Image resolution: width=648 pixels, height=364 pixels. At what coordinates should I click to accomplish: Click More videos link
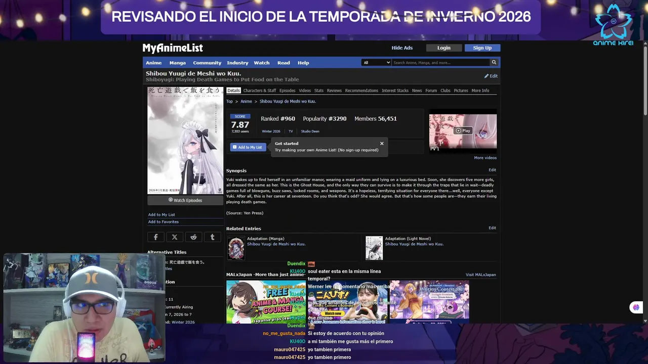pyautogui.click(x=485, y=158)
